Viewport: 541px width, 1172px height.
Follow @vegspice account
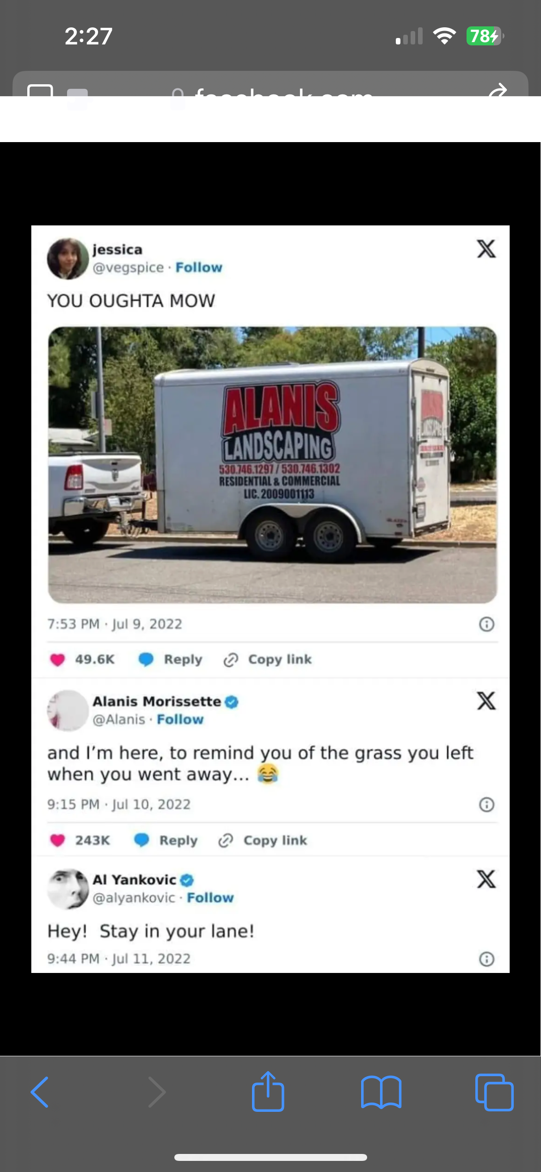point(199,268)
